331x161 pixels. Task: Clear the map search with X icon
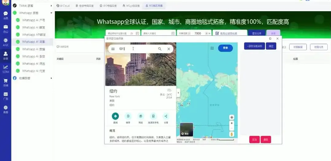click(x=169, y=49)
